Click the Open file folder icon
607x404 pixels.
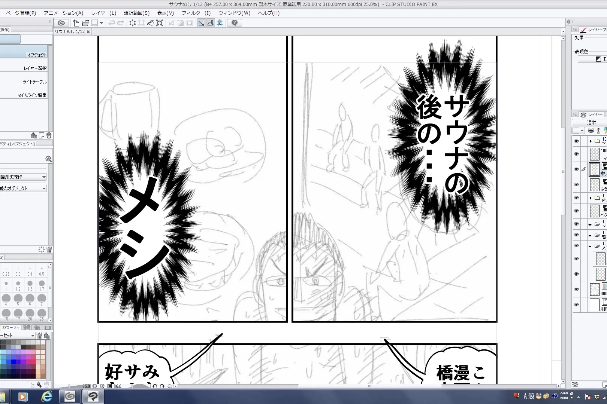85,23
